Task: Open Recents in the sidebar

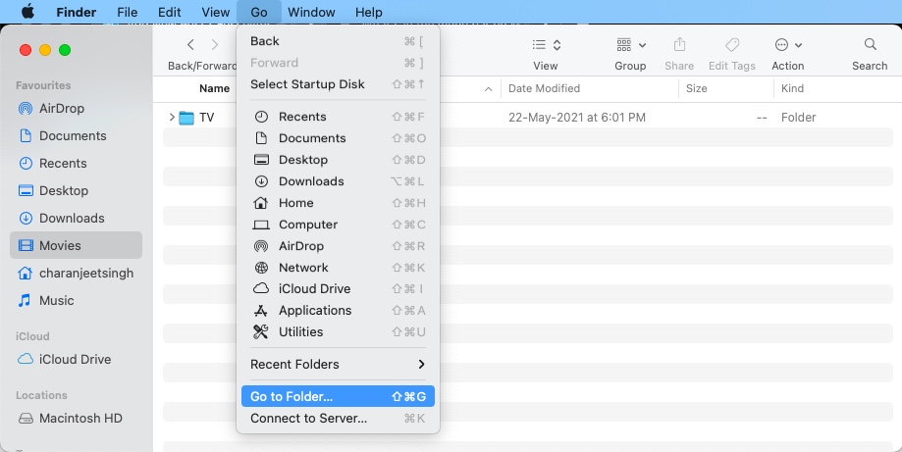Action: [76, 163]
